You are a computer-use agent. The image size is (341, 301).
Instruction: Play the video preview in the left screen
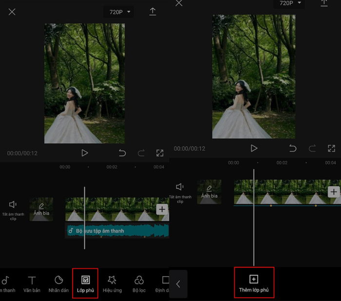pos(85,153)
